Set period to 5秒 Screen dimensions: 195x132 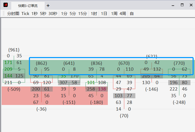click(x=43, y=14)
